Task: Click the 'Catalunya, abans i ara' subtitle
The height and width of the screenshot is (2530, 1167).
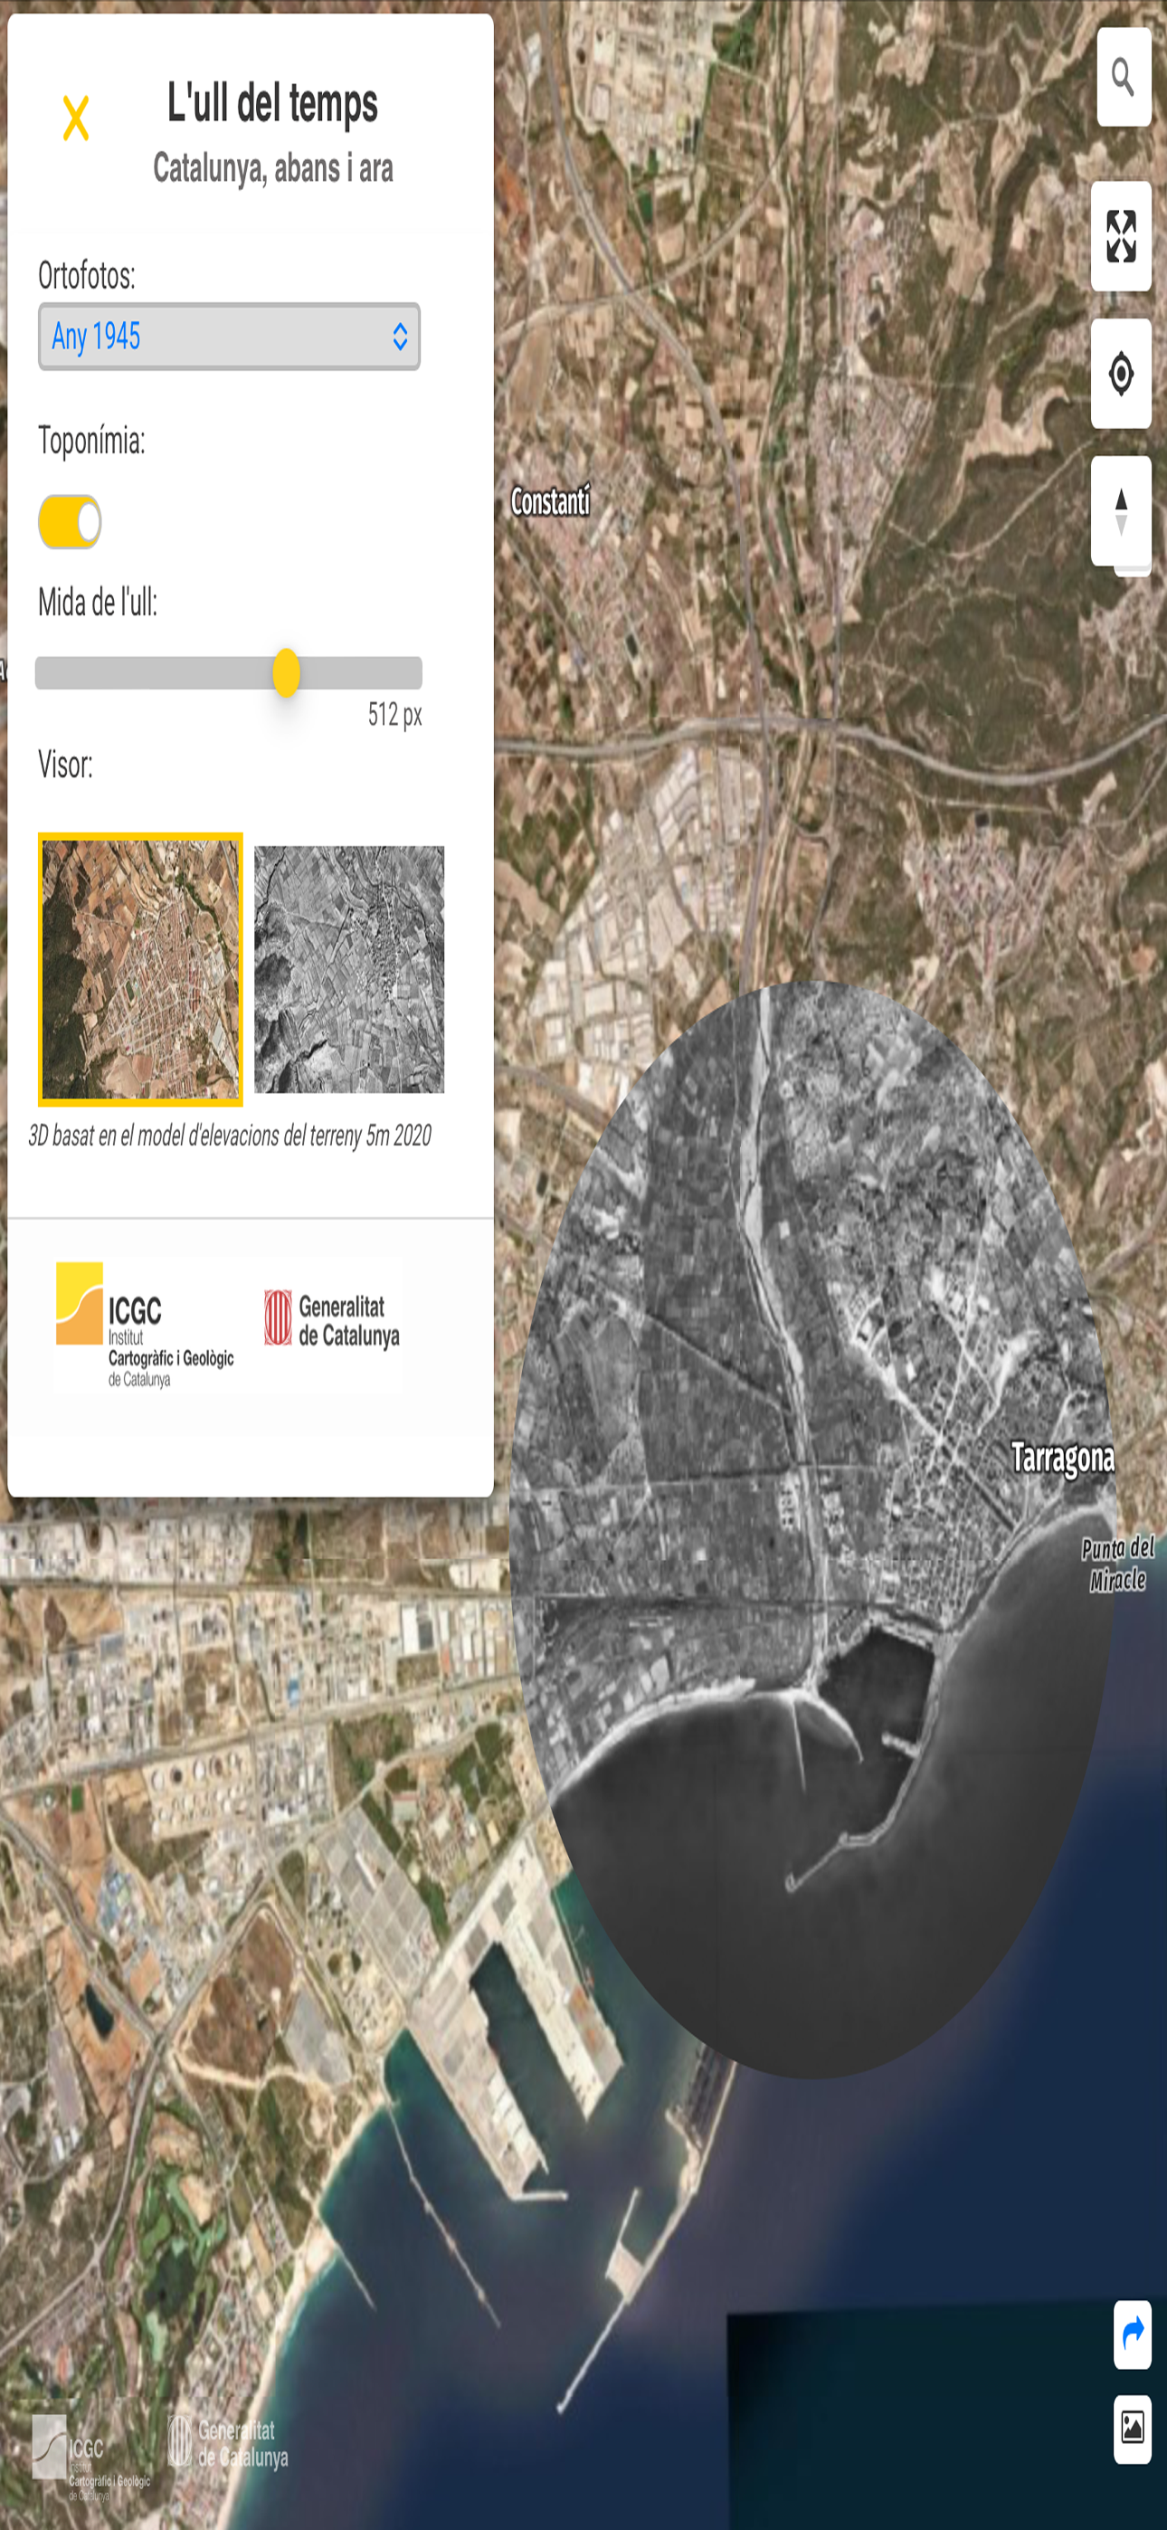Action: (x=273, y=169)
